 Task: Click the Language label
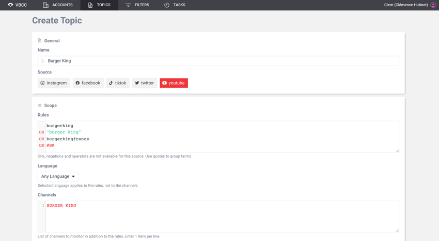click(x=48, y=166)
